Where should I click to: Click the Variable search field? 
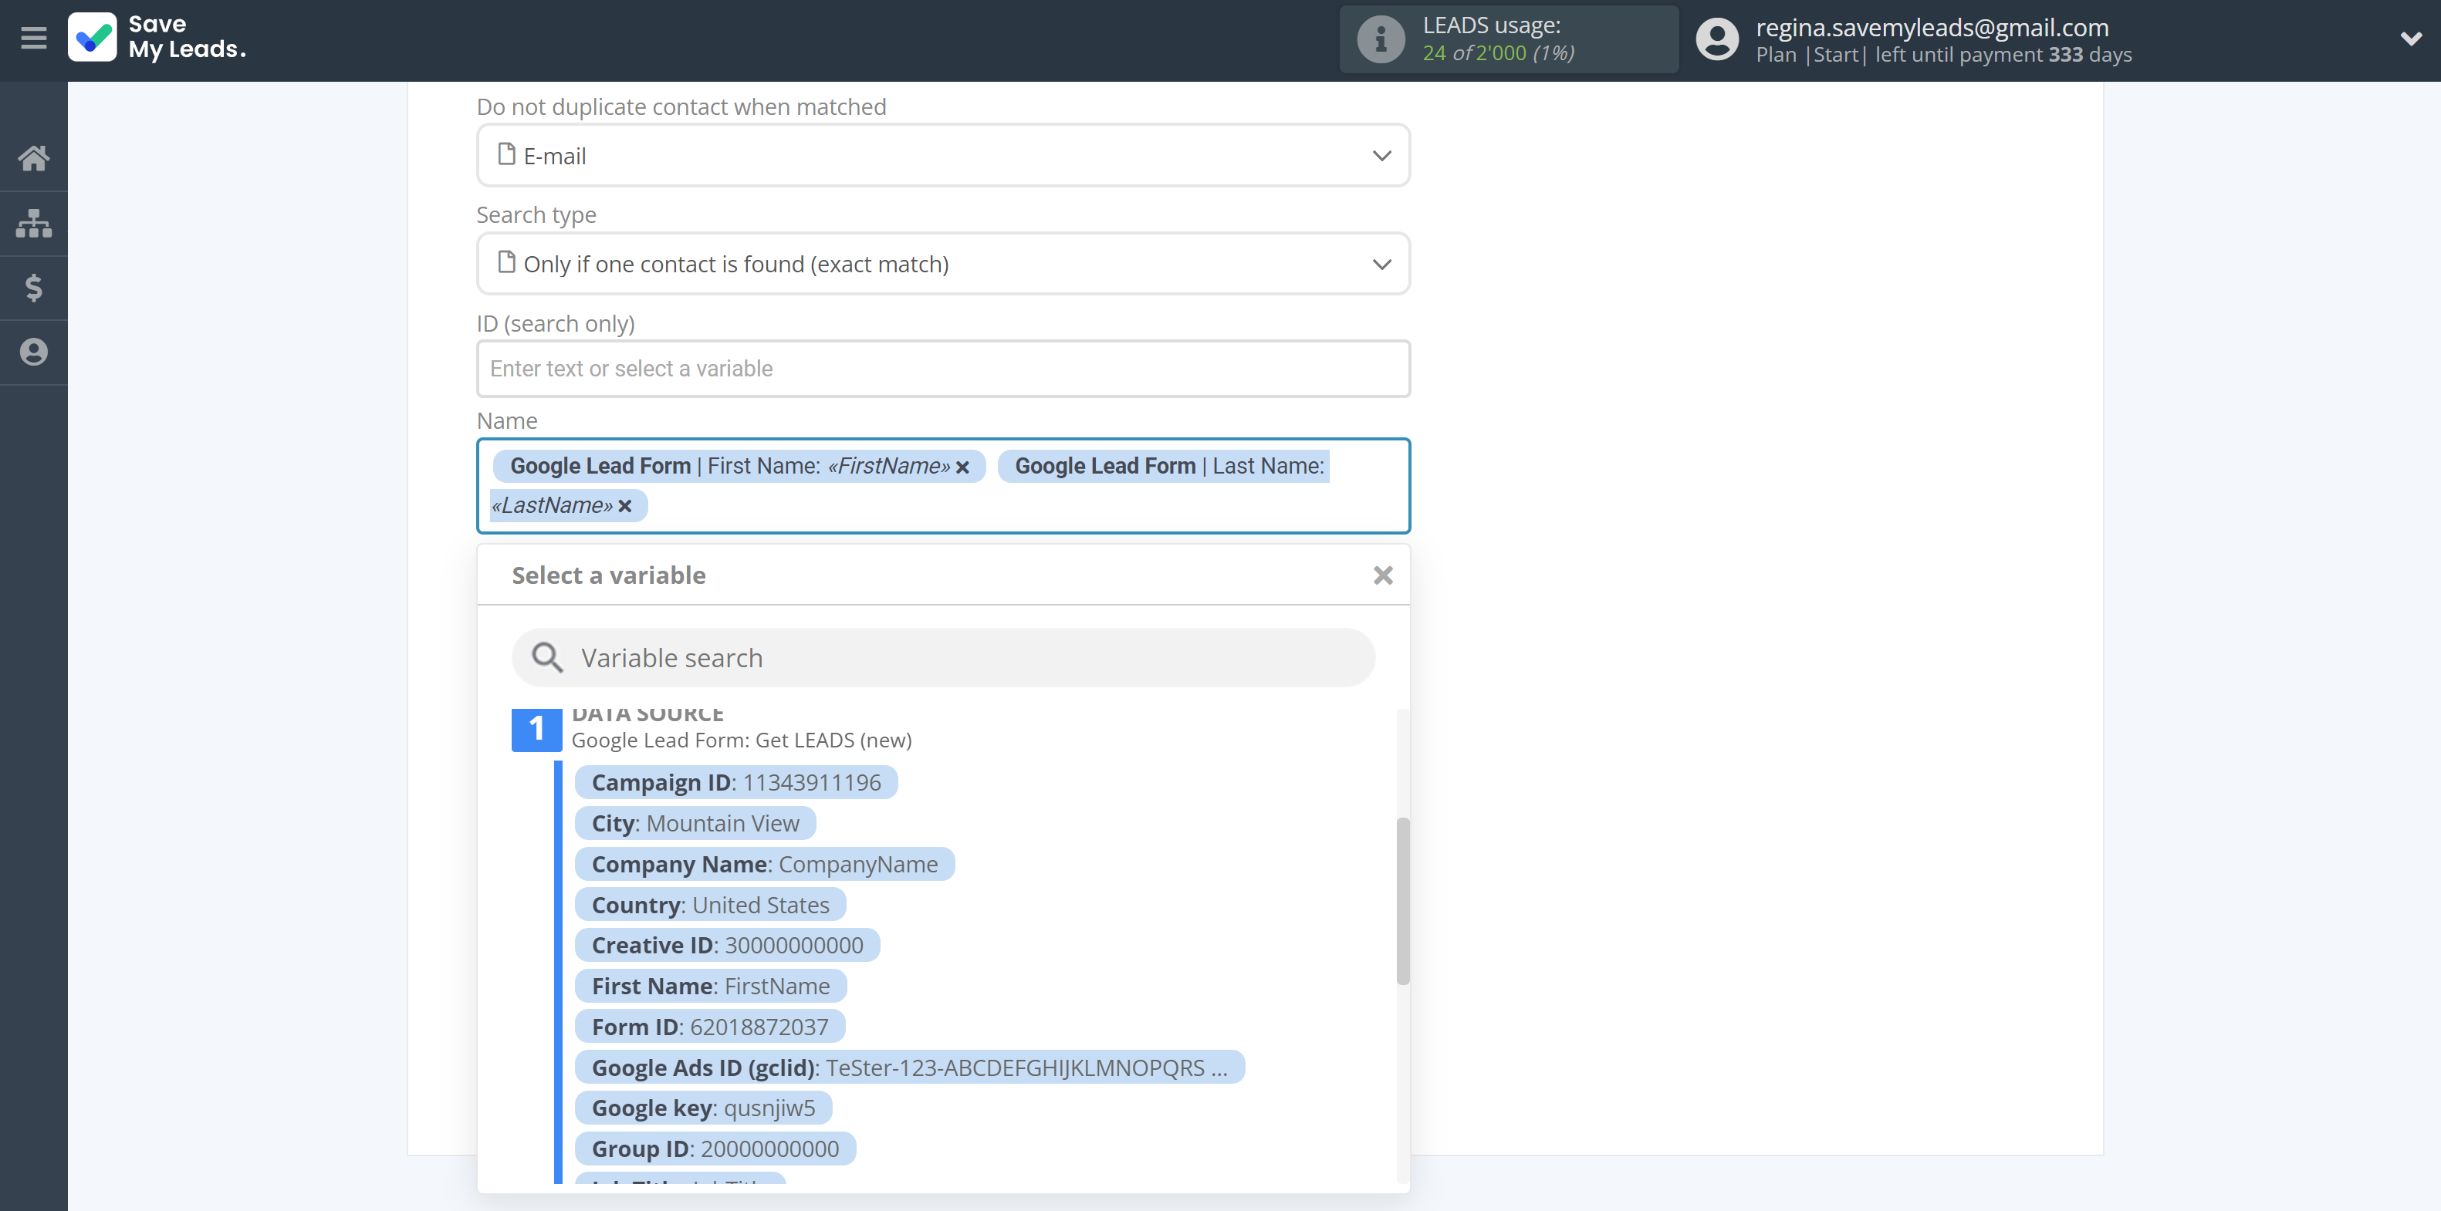pyautogui.click(x=943, y=657)
